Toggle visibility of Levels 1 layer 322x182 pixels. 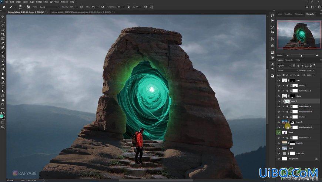click(279, 117)
